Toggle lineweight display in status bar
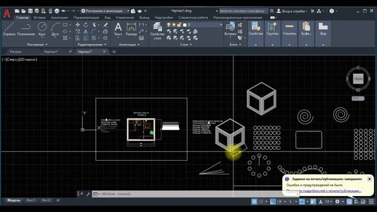Screen dimensions: 377x212 tap(313, 201)
